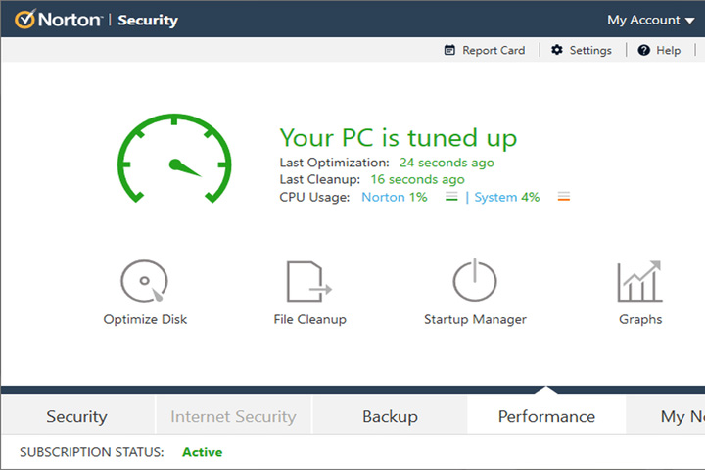705x470 pixels.
Task: Switch to the Security tab
Action: click(x=77, y=416)
